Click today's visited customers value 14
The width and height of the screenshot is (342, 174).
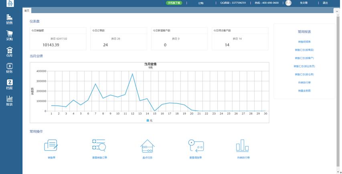click(227, 45)
